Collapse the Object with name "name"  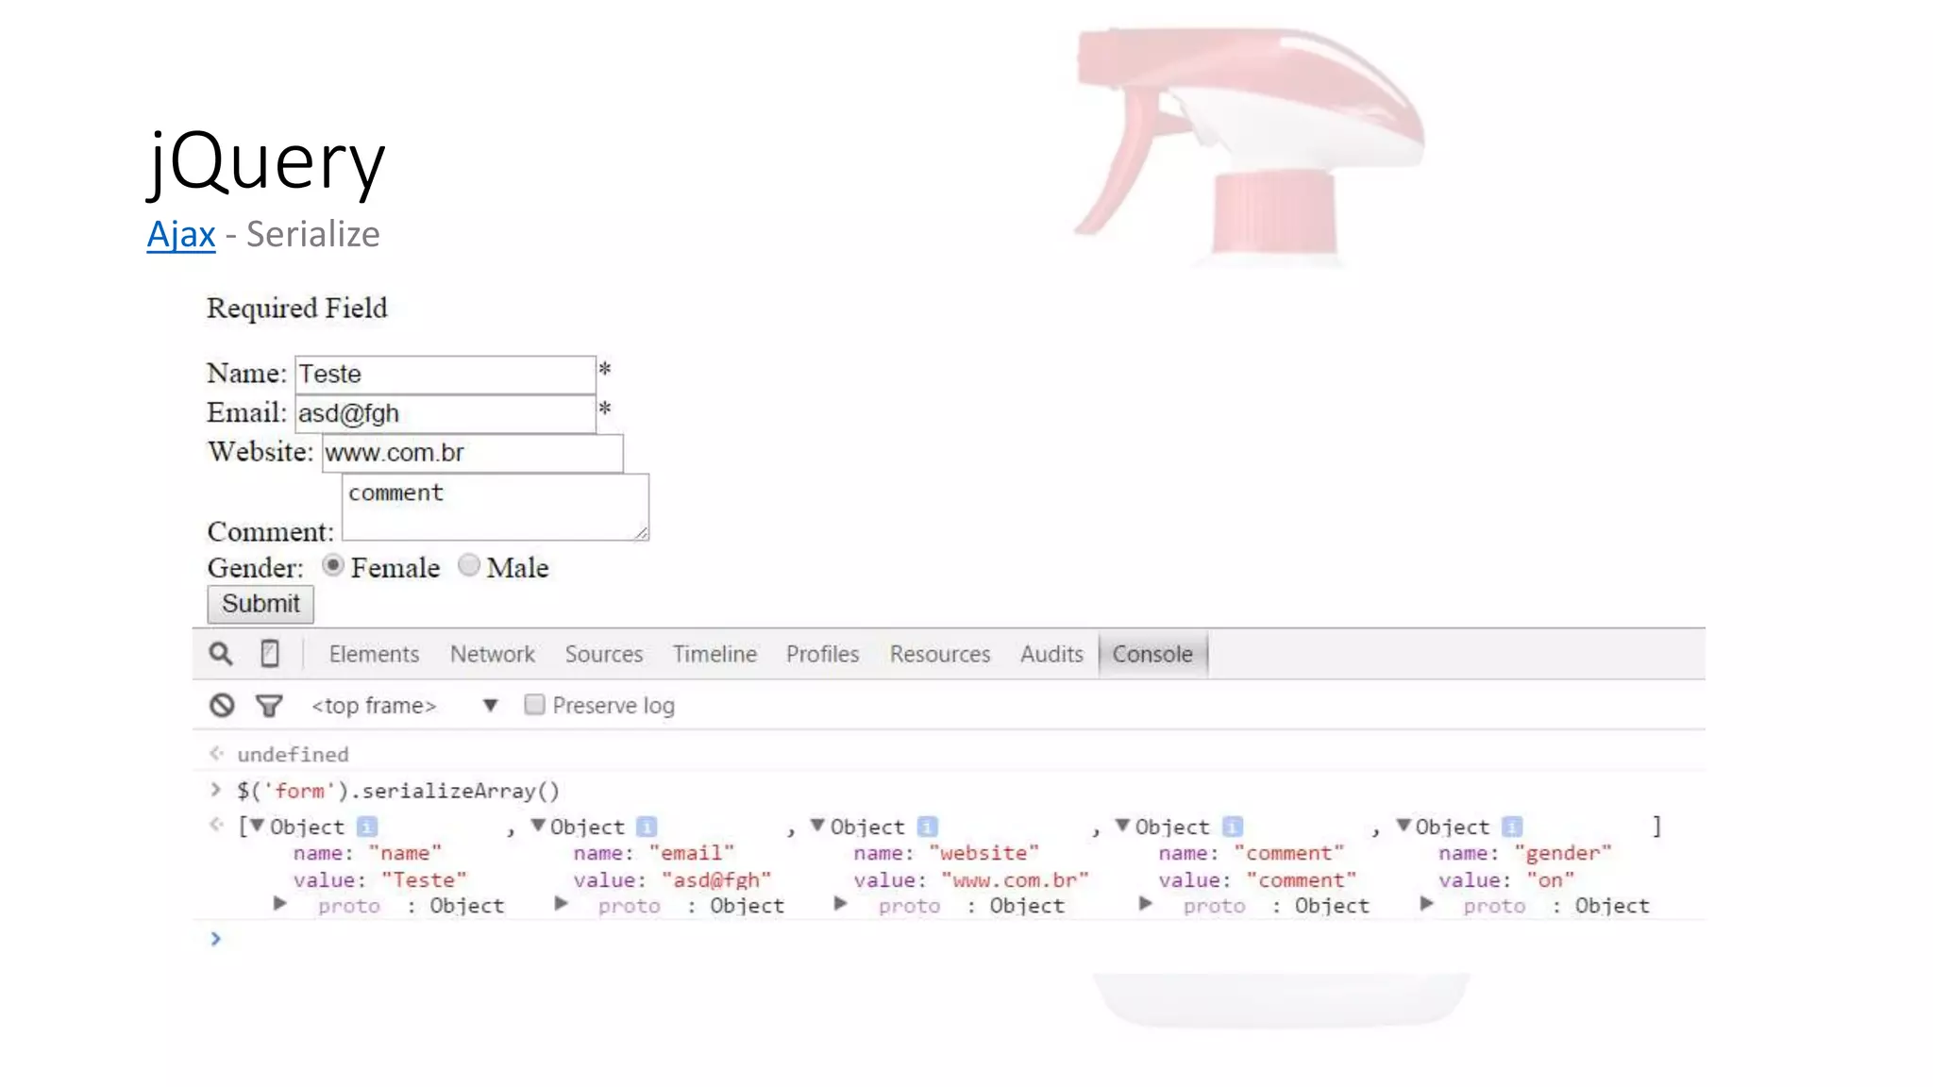pos(257,826)
